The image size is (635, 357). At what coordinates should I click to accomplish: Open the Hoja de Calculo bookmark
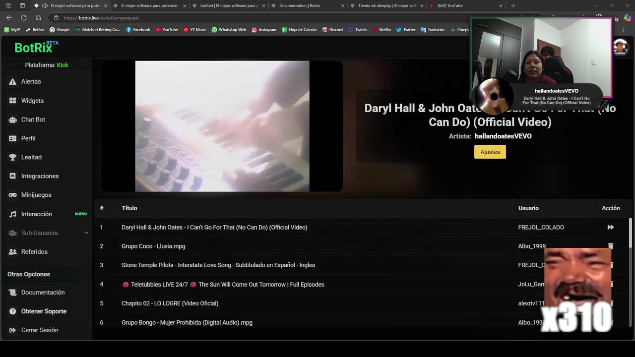pyautogui.click(x=299, y=30)
